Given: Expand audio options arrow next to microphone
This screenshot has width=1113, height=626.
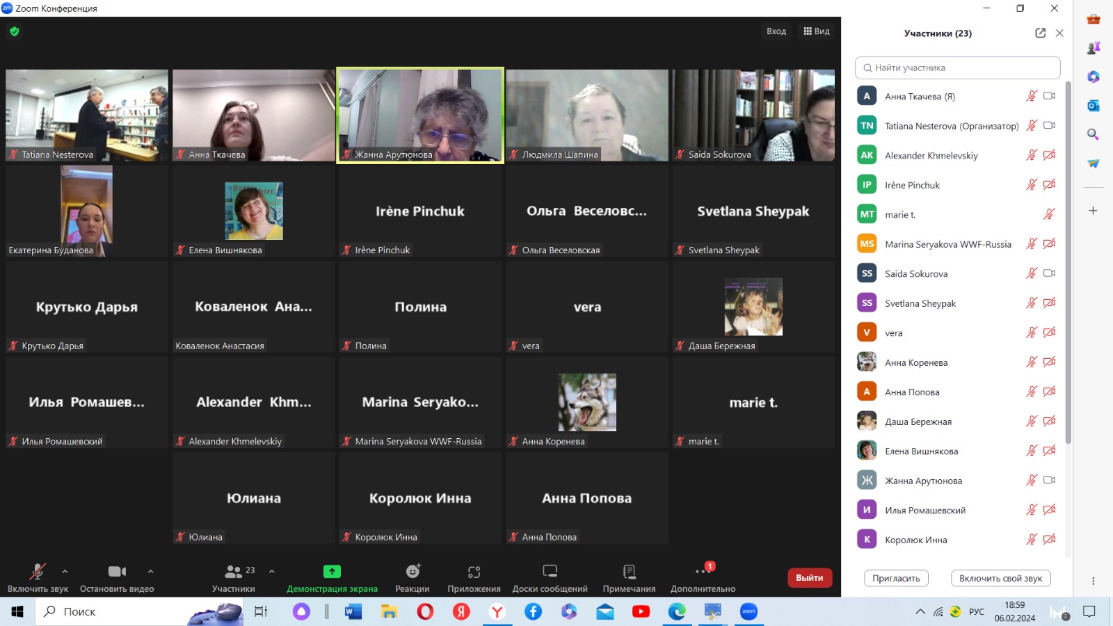Looking at the screenshot, I should [65, 571].
